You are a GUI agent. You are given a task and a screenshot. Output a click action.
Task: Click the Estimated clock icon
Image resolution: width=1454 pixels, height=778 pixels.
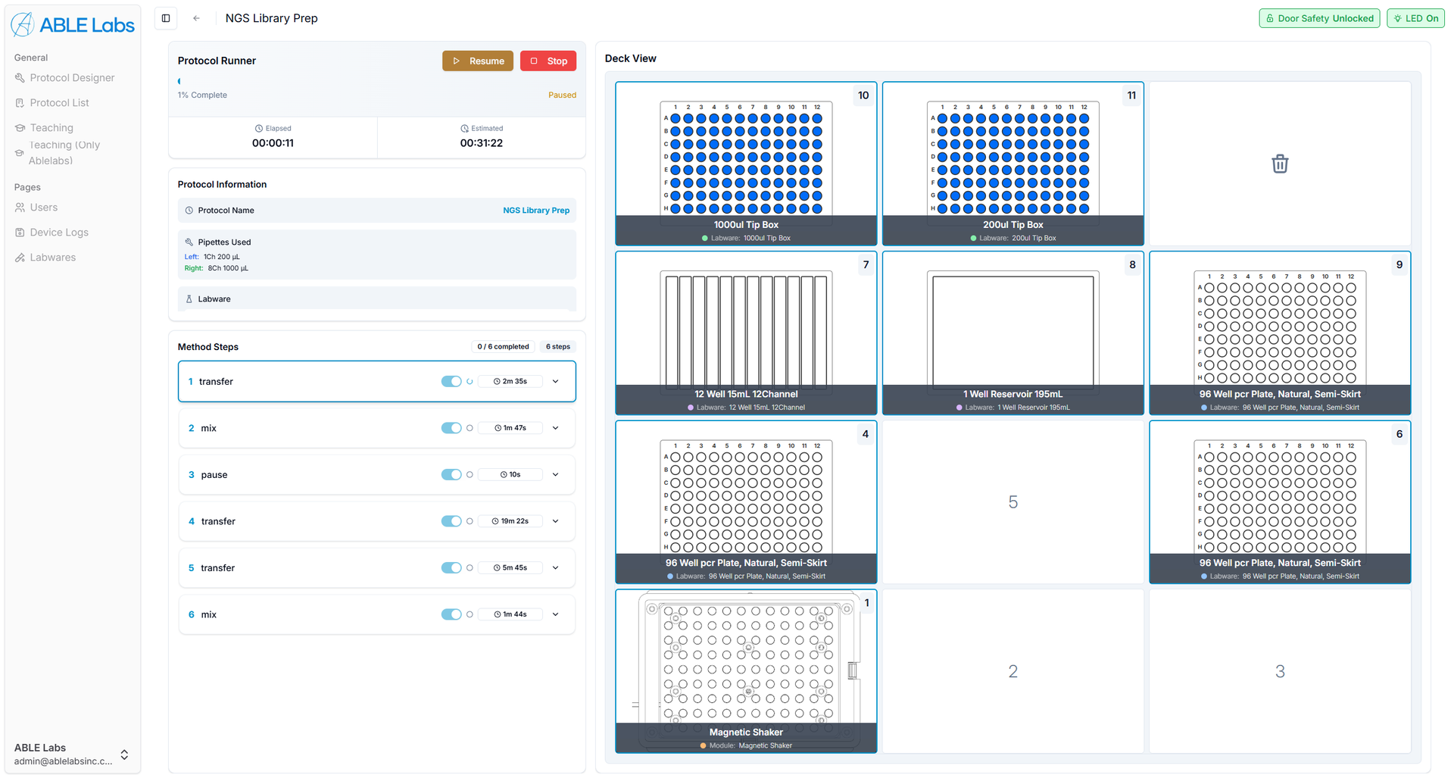point(465,129)
